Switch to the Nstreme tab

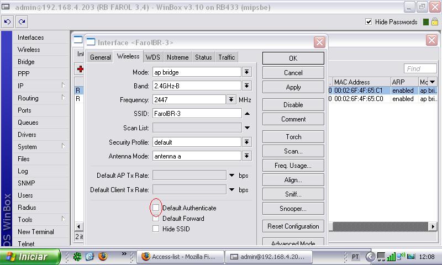(177, 57)
